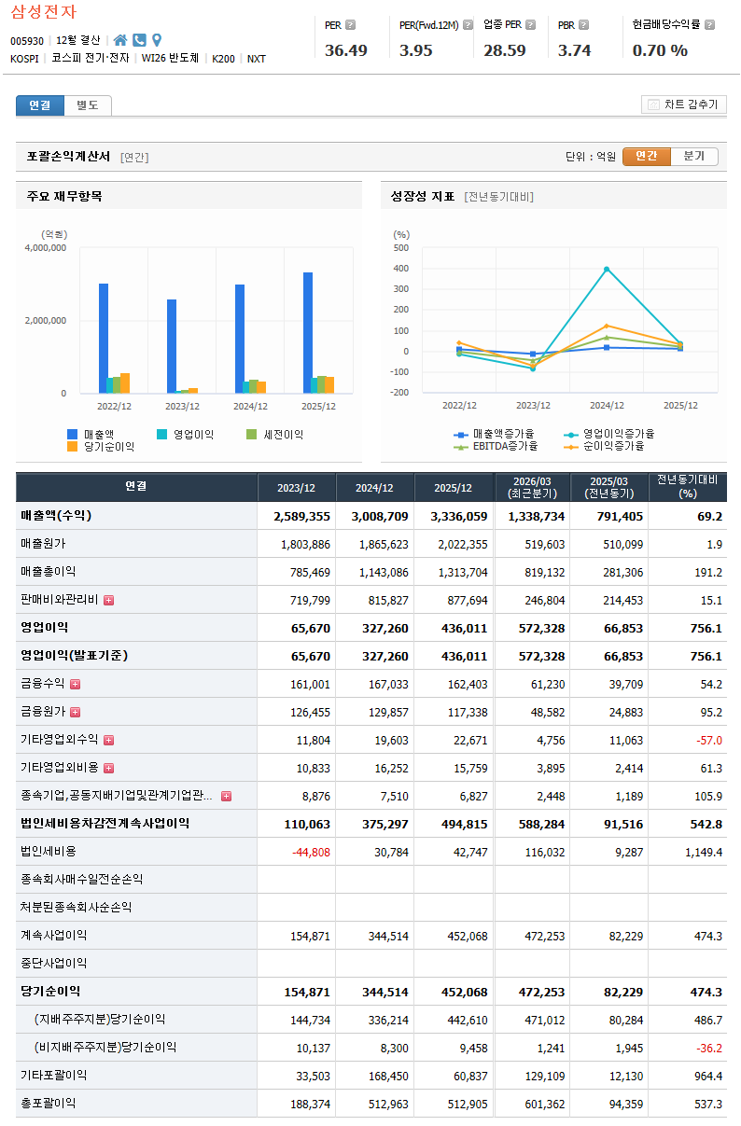
Task: Expand the 금융수익 row plus icon
Action: (x=76, y=684)
